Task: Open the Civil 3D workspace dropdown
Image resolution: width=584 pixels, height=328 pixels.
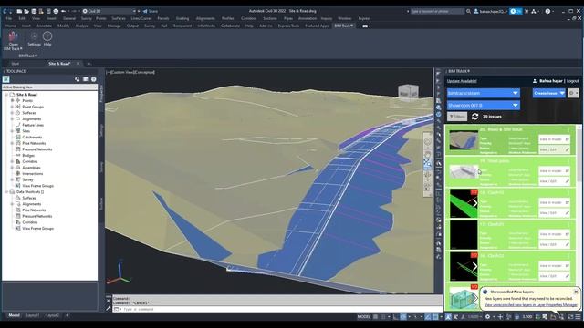Action: pyautogui.click(x=109, y=11)
